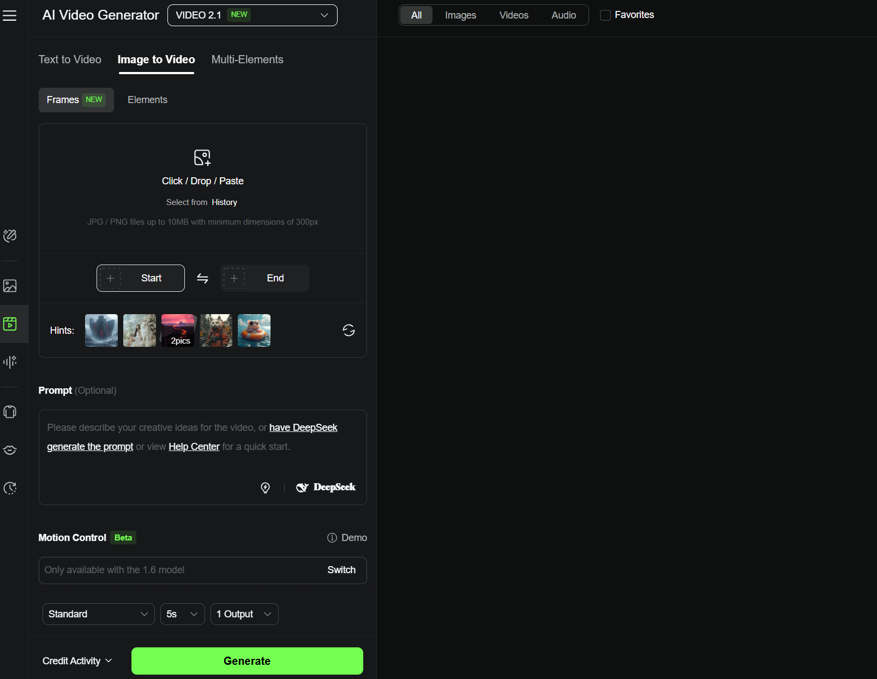
Task: Open the VIDEO 2.1 model dropdown
Action: coord(253,15)
